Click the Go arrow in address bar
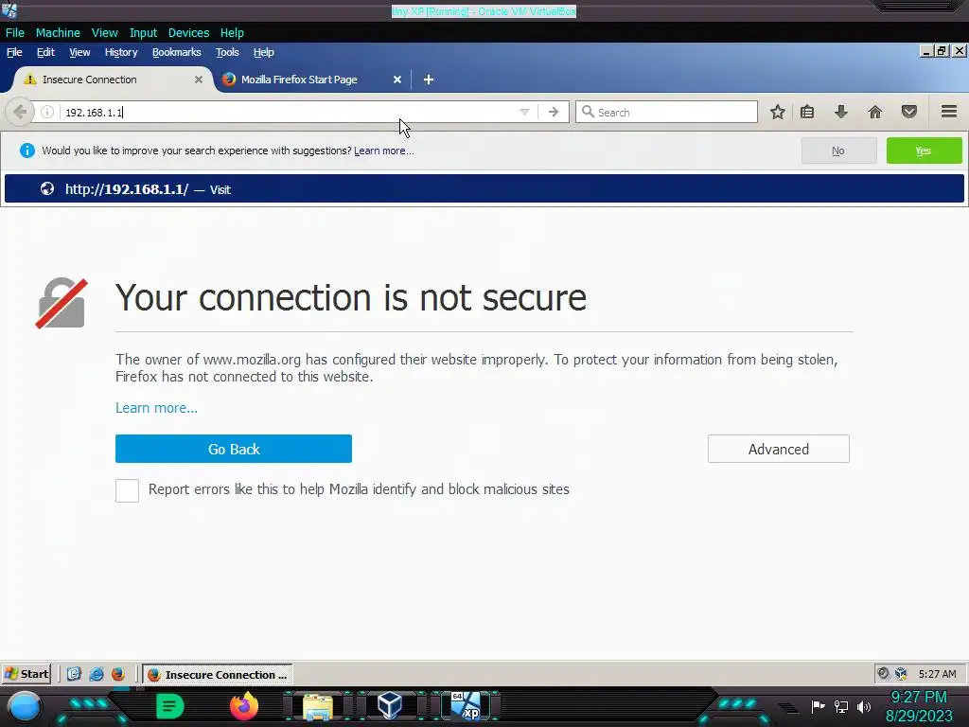Viewport: 969px width, 727px height. tap(553, 112)
